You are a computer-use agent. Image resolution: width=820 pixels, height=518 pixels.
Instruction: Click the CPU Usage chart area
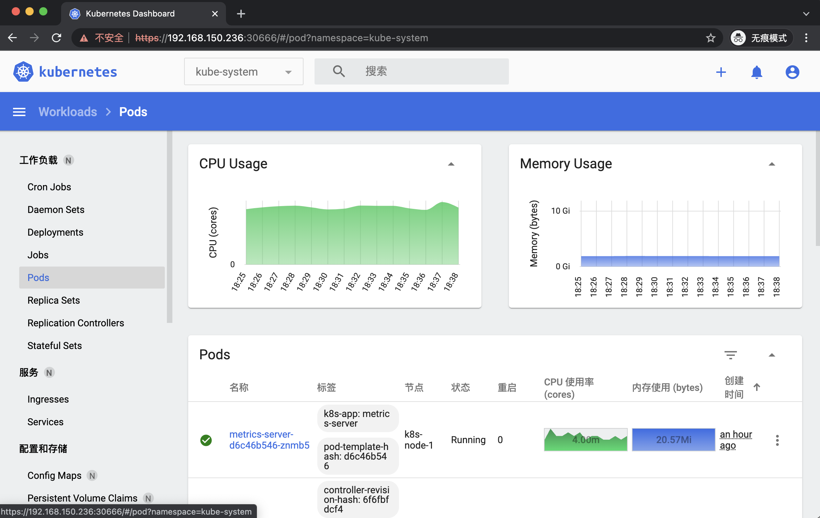point(352,233)
